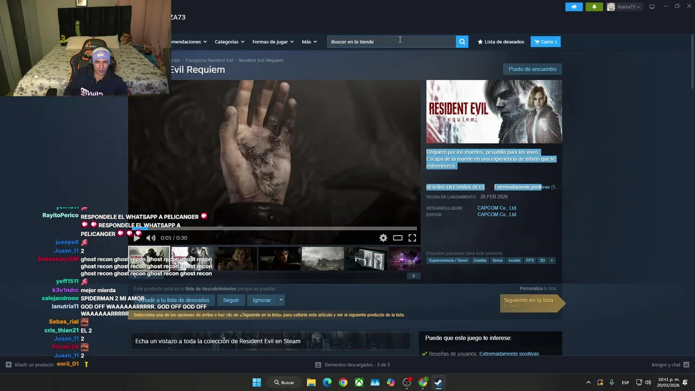Click the 3D tag
Viewport: 695px width, 391px height.
542,261
